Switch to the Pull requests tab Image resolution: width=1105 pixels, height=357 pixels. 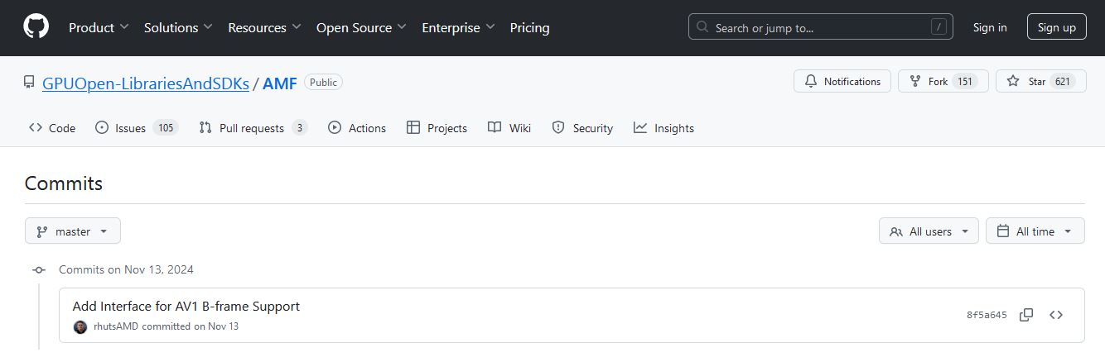click(253, 128)
